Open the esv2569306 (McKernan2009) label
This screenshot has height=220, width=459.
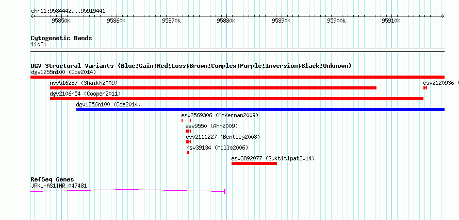pos(220,115)
